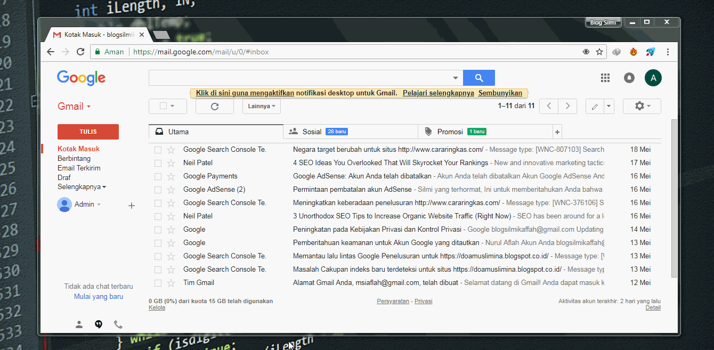Open the Chrome three-dot menu
The height and width of the screenshot is (350, 714).
[x=668, y=52]
